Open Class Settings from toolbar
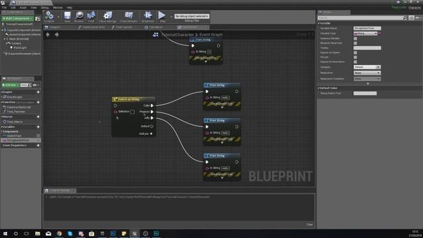The width and height of the screenshot is (423, 238). 108,16
